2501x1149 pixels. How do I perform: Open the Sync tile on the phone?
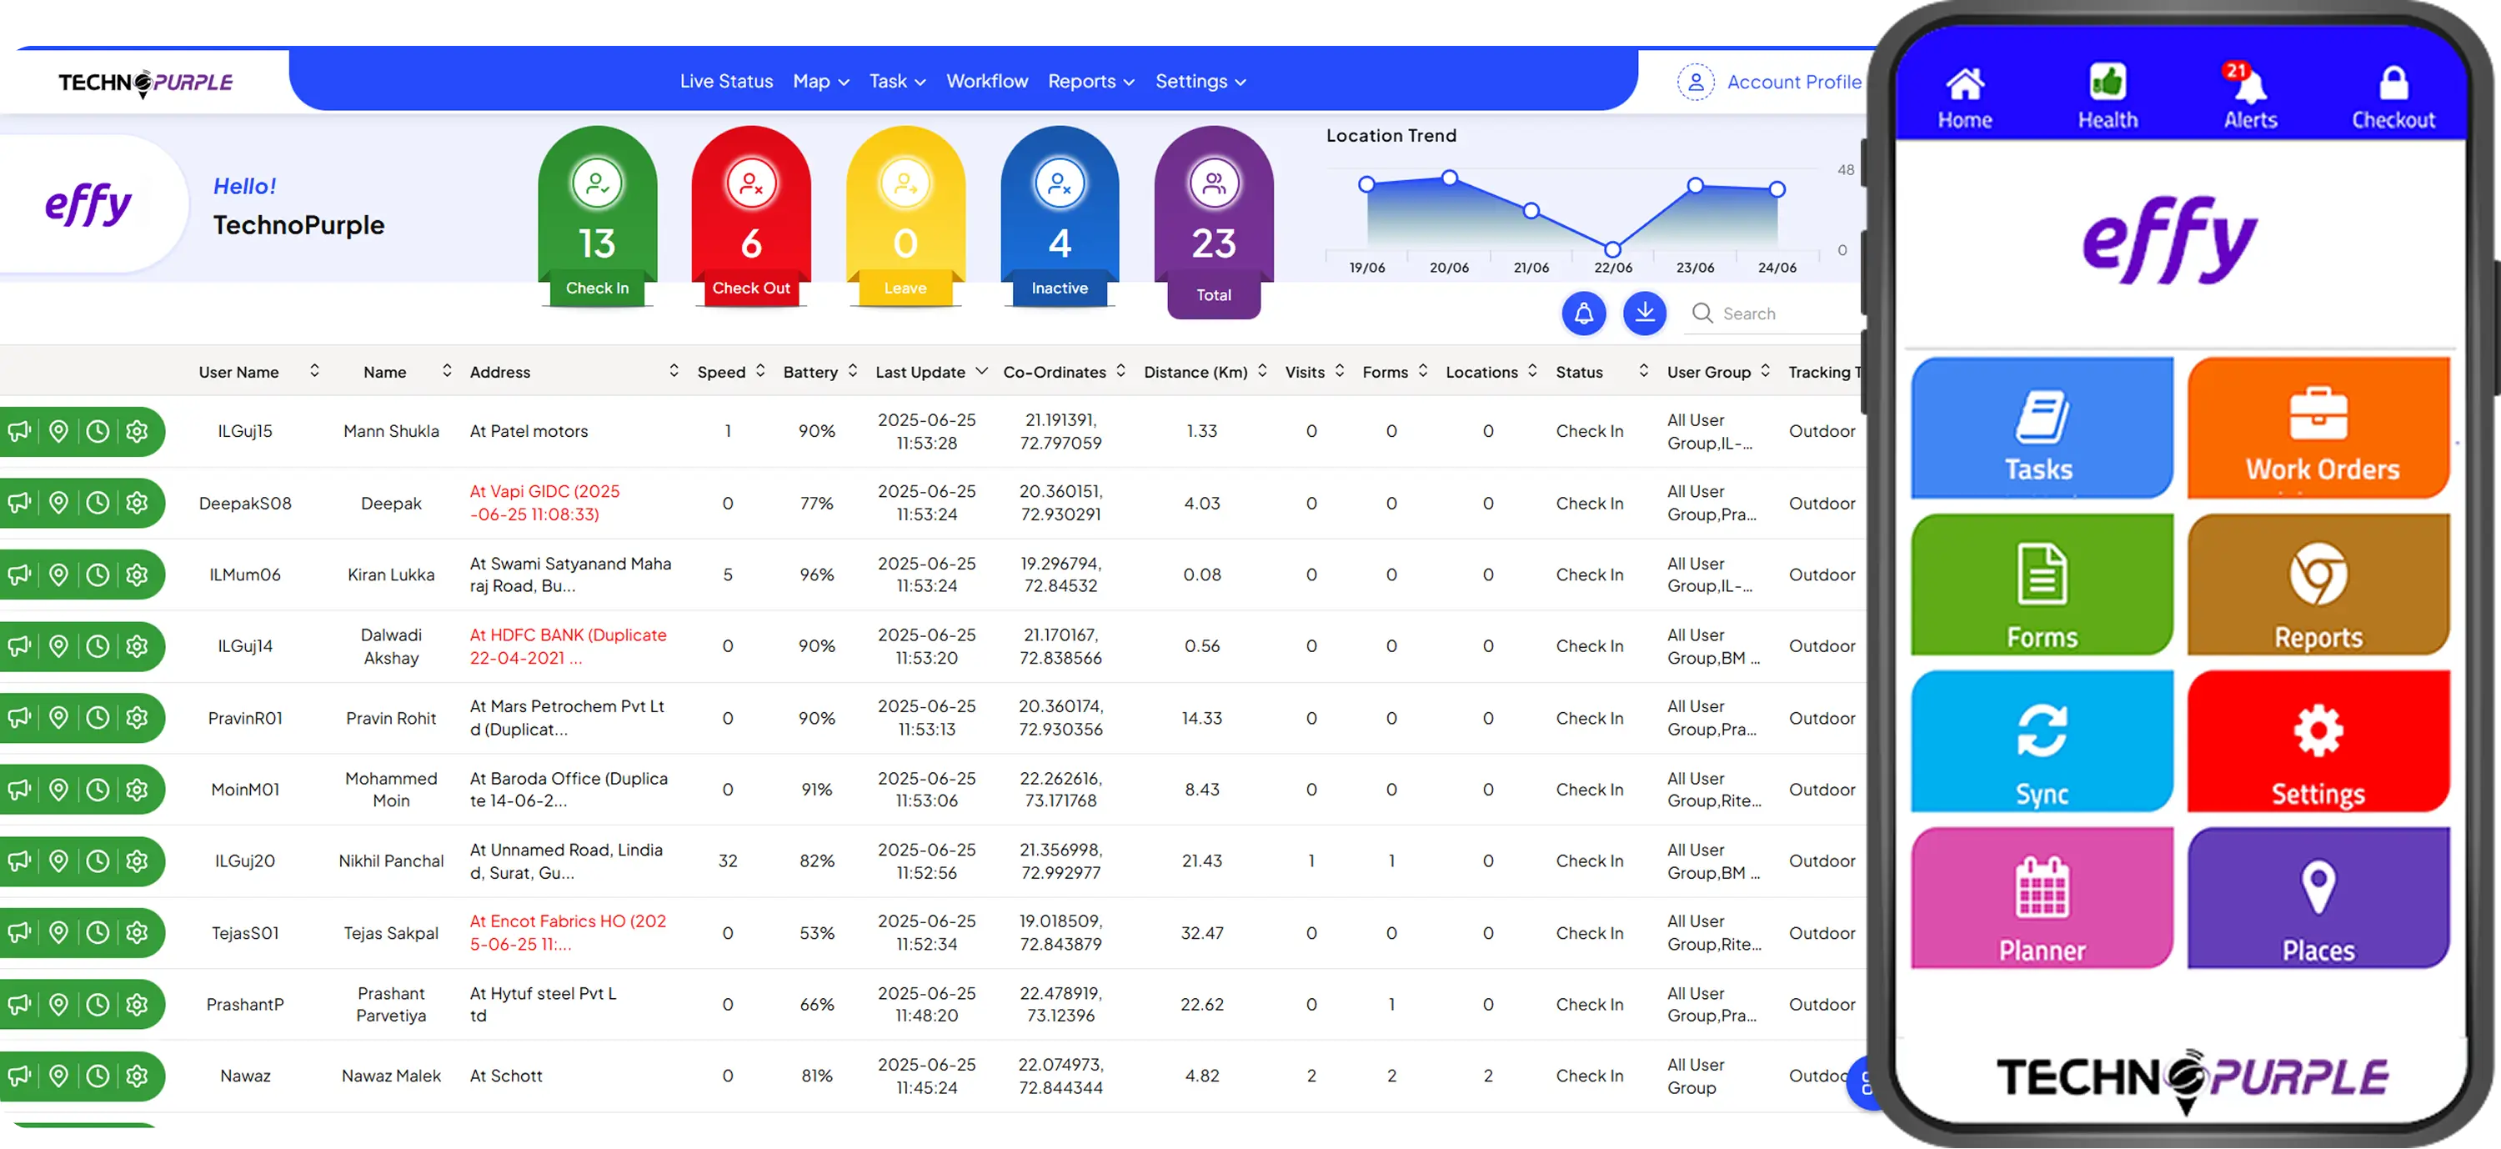point(2041,741)
